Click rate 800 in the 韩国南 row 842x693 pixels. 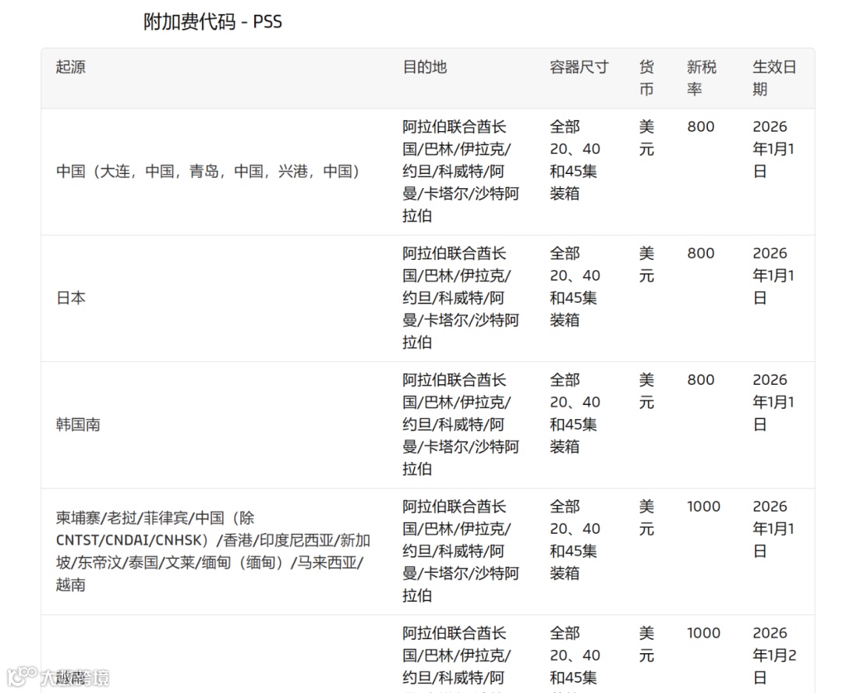[701, 380]
